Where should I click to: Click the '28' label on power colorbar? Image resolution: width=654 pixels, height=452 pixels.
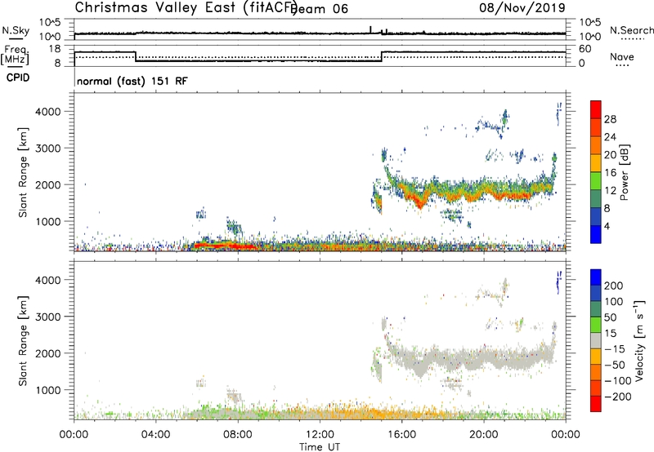pos(610,119)
